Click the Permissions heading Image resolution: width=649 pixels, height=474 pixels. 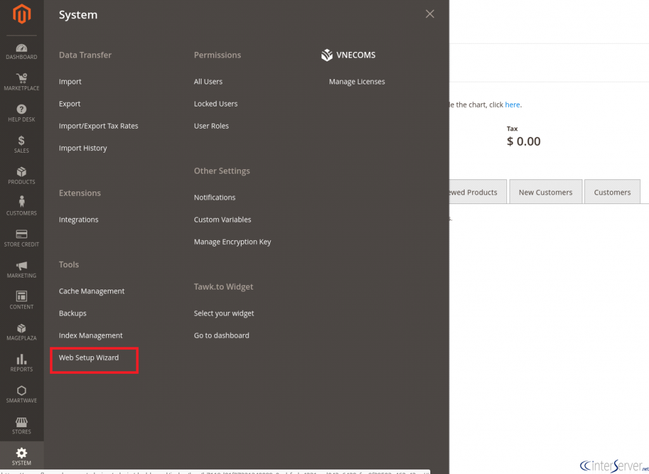click(x=217, y=55)
